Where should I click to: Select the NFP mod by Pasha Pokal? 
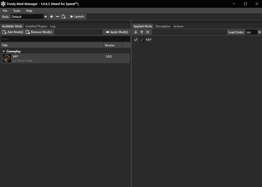[65, 58]
